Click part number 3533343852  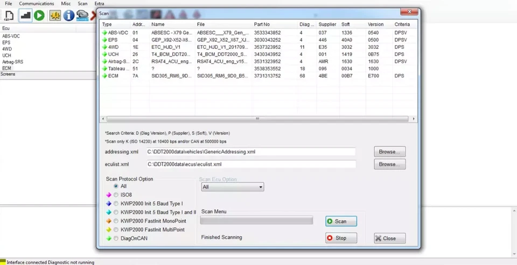coord(268,33)
